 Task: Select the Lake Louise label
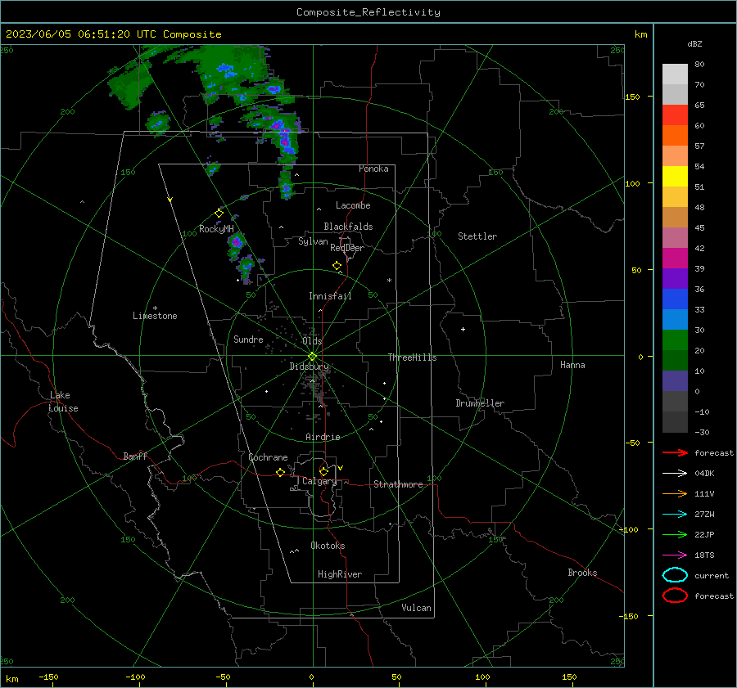click(x=63, y=402)
